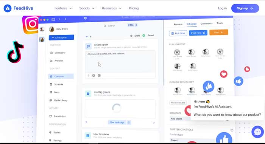This screenshot has width=265, height=144.
Task: Switch to the Comments tab
Action: pyautogui.click(x=206, y=23)
